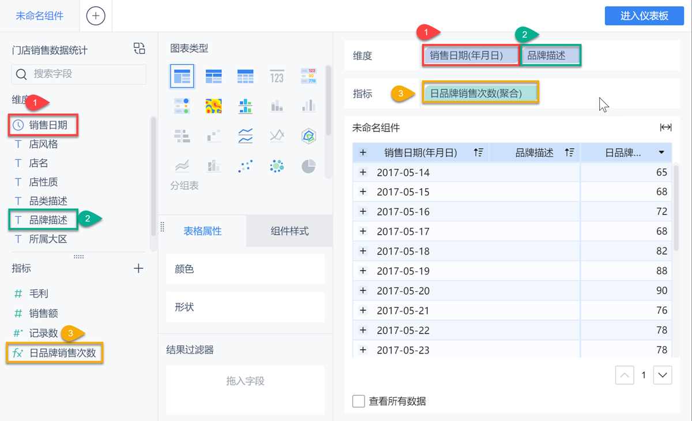Choose the horizontal contrast bar chart
692x421 pixels.
182,136
